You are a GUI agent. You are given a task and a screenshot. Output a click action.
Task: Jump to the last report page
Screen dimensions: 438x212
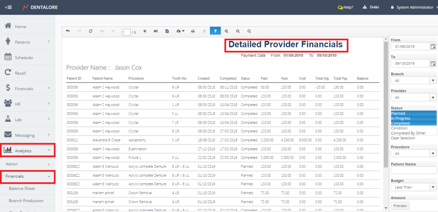[156, 31]
